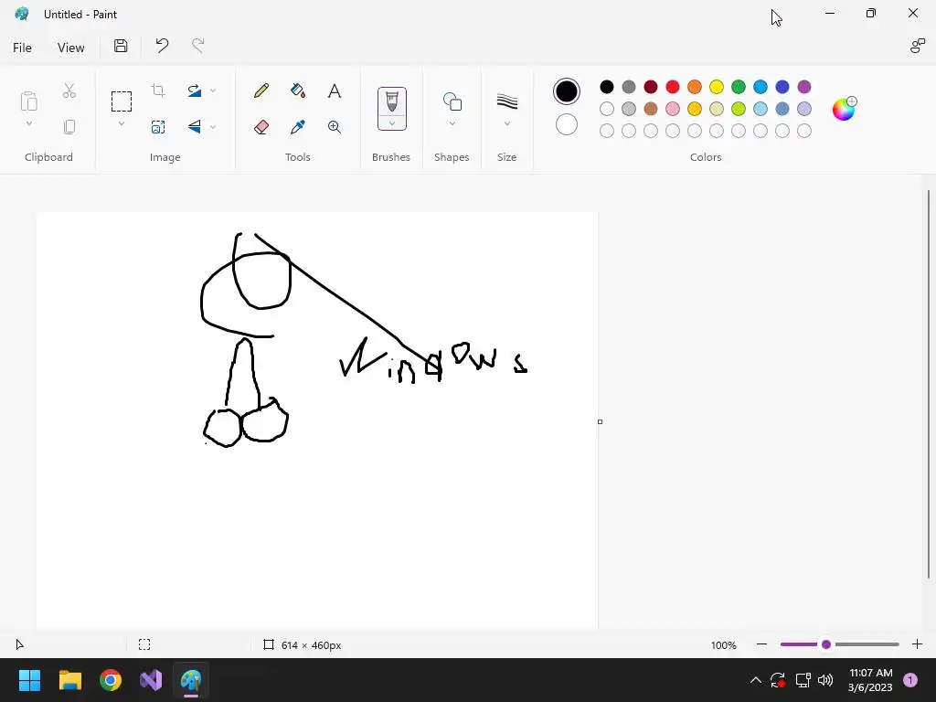Open File Explorer from taskbar
The image size is (936, 702).
click(x=69, y=680)
